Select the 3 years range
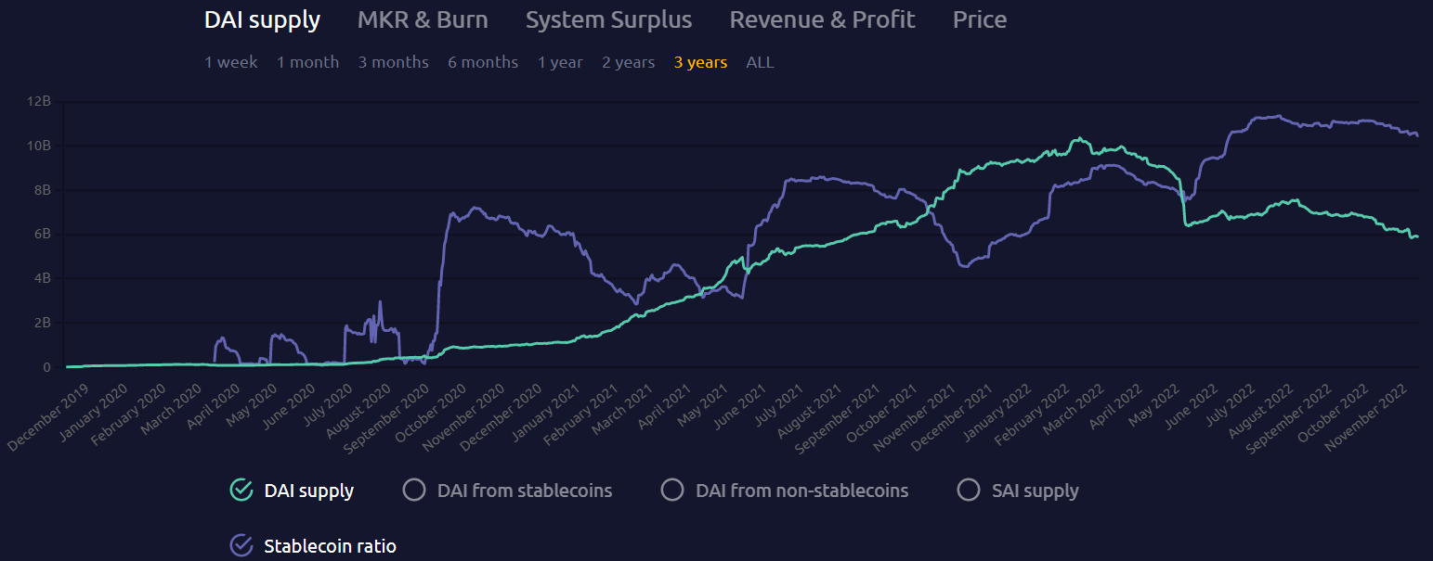 (x=700, y=63)
